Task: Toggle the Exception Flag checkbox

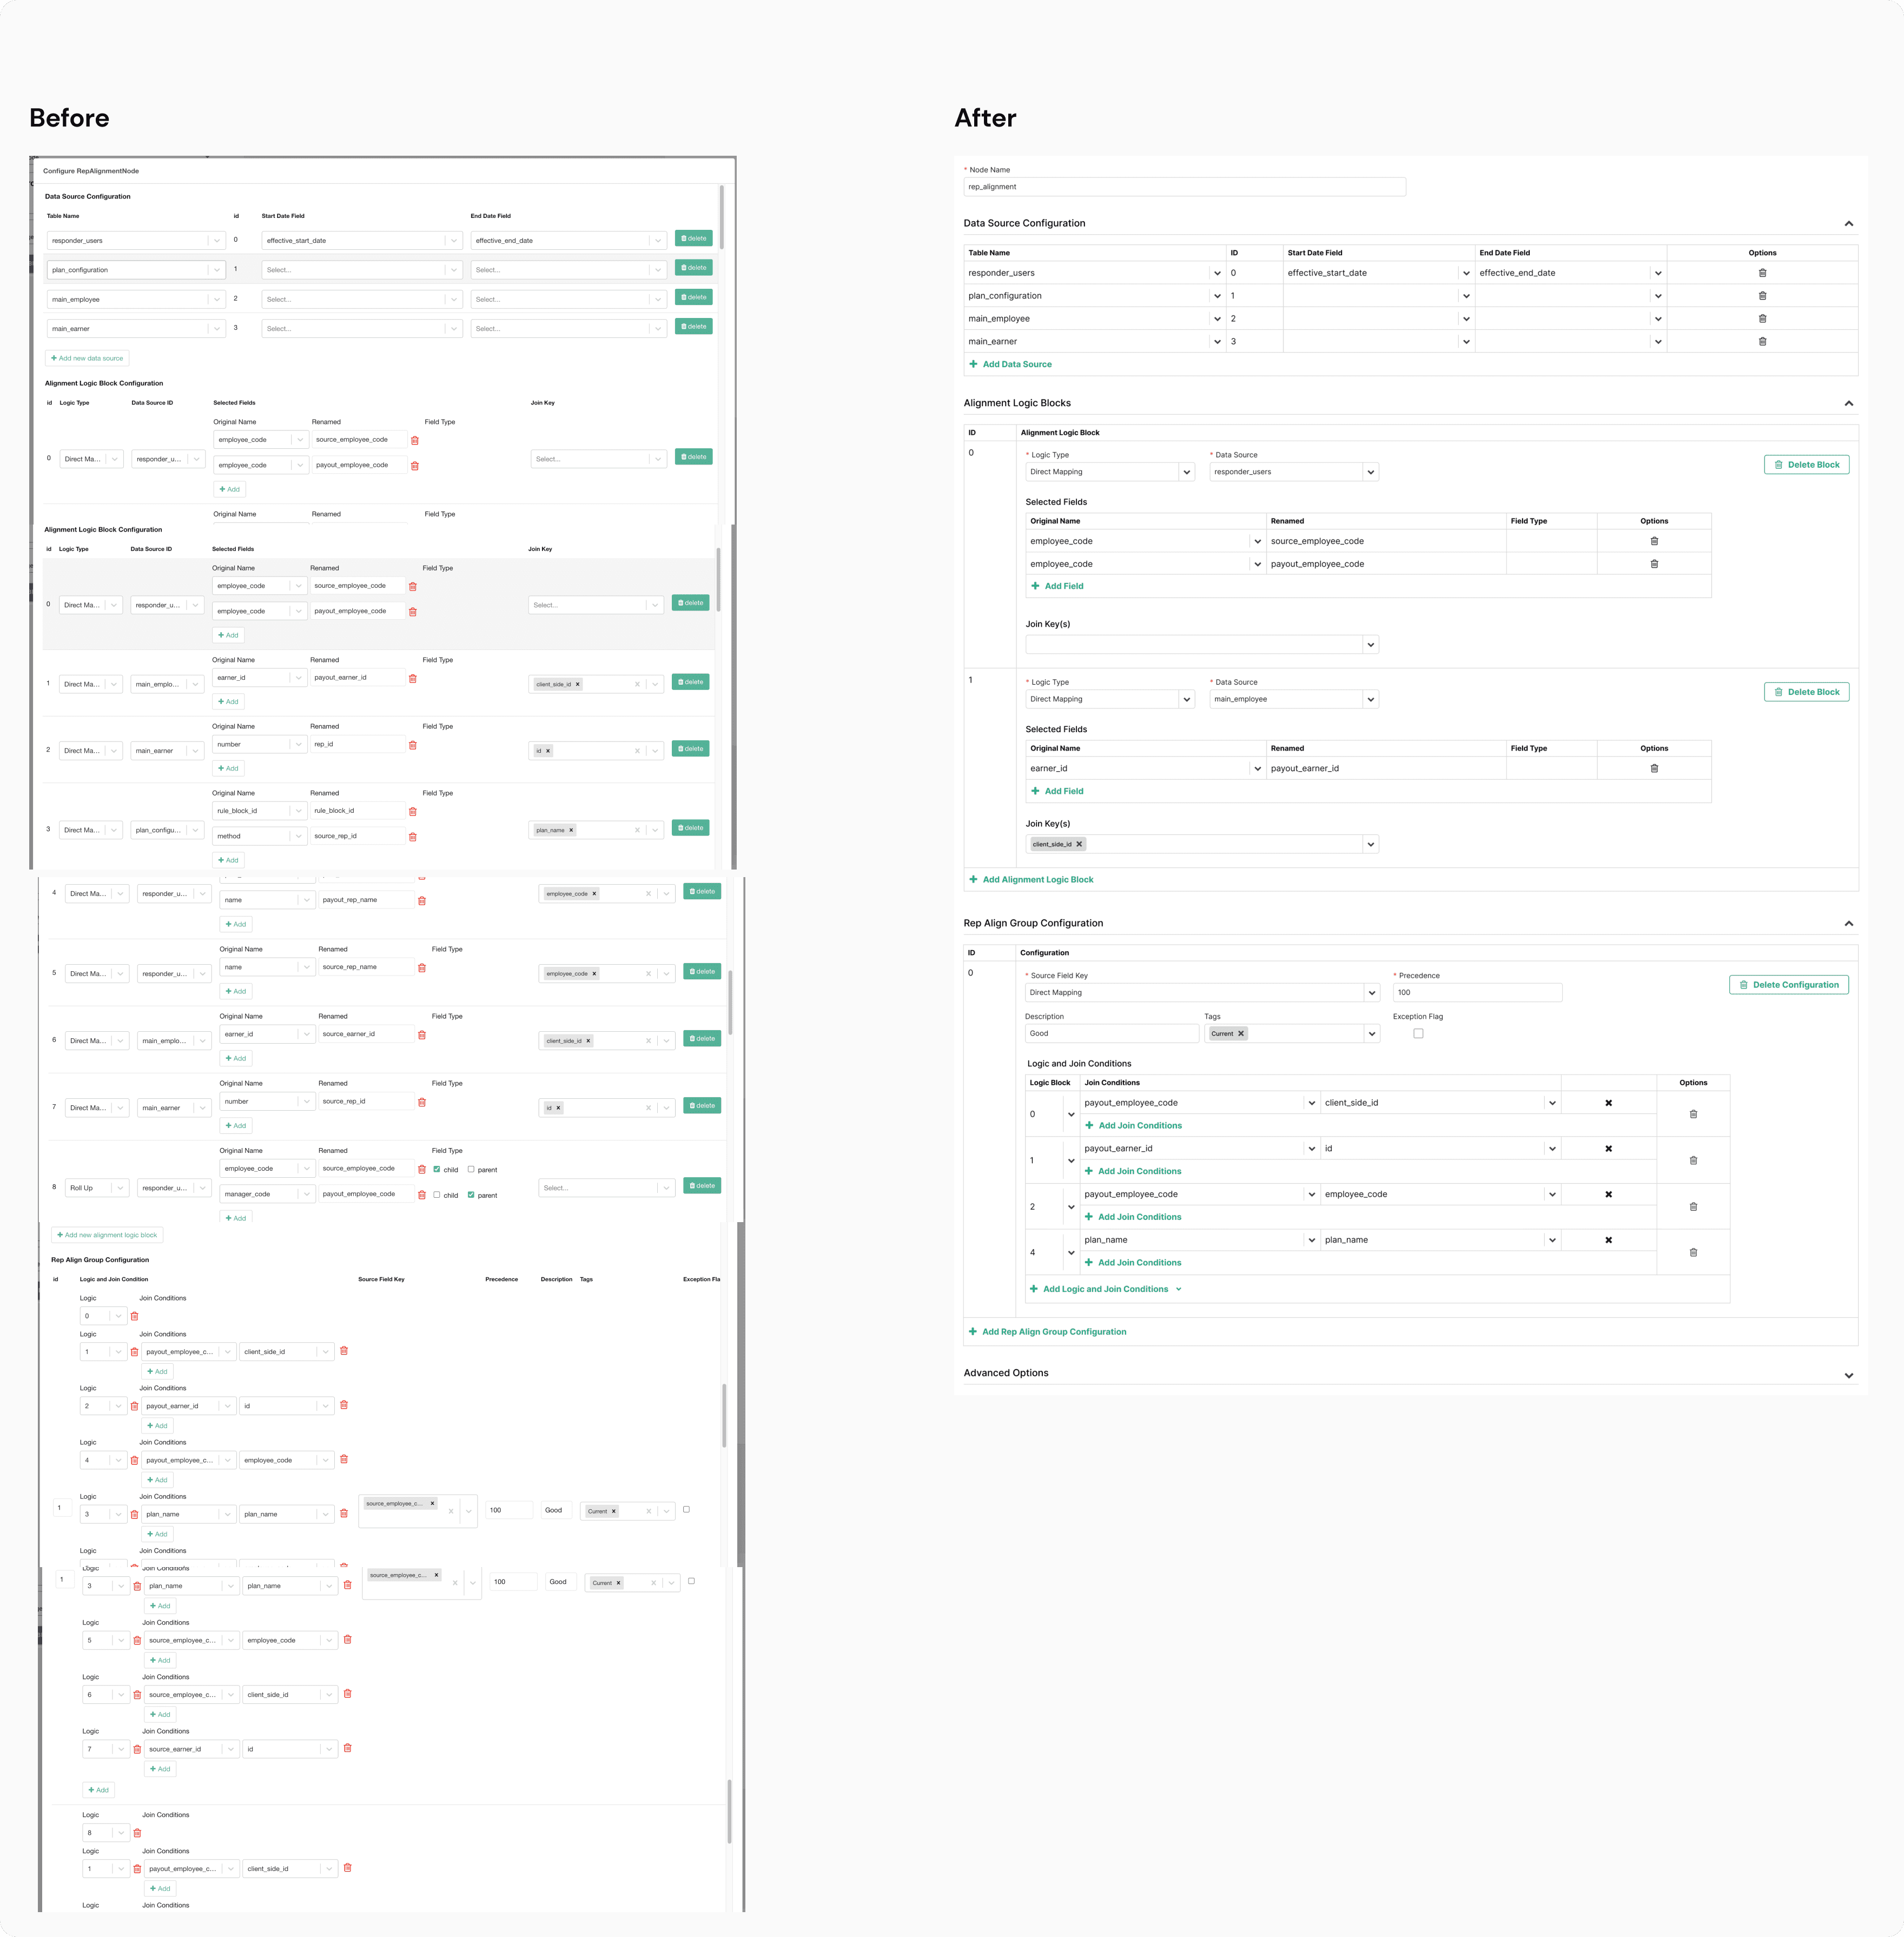Action: pos(1418,1033)
